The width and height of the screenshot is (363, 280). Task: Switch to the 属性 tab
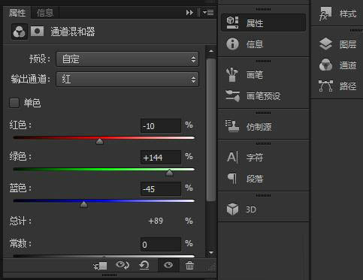[x=17, y=13]
